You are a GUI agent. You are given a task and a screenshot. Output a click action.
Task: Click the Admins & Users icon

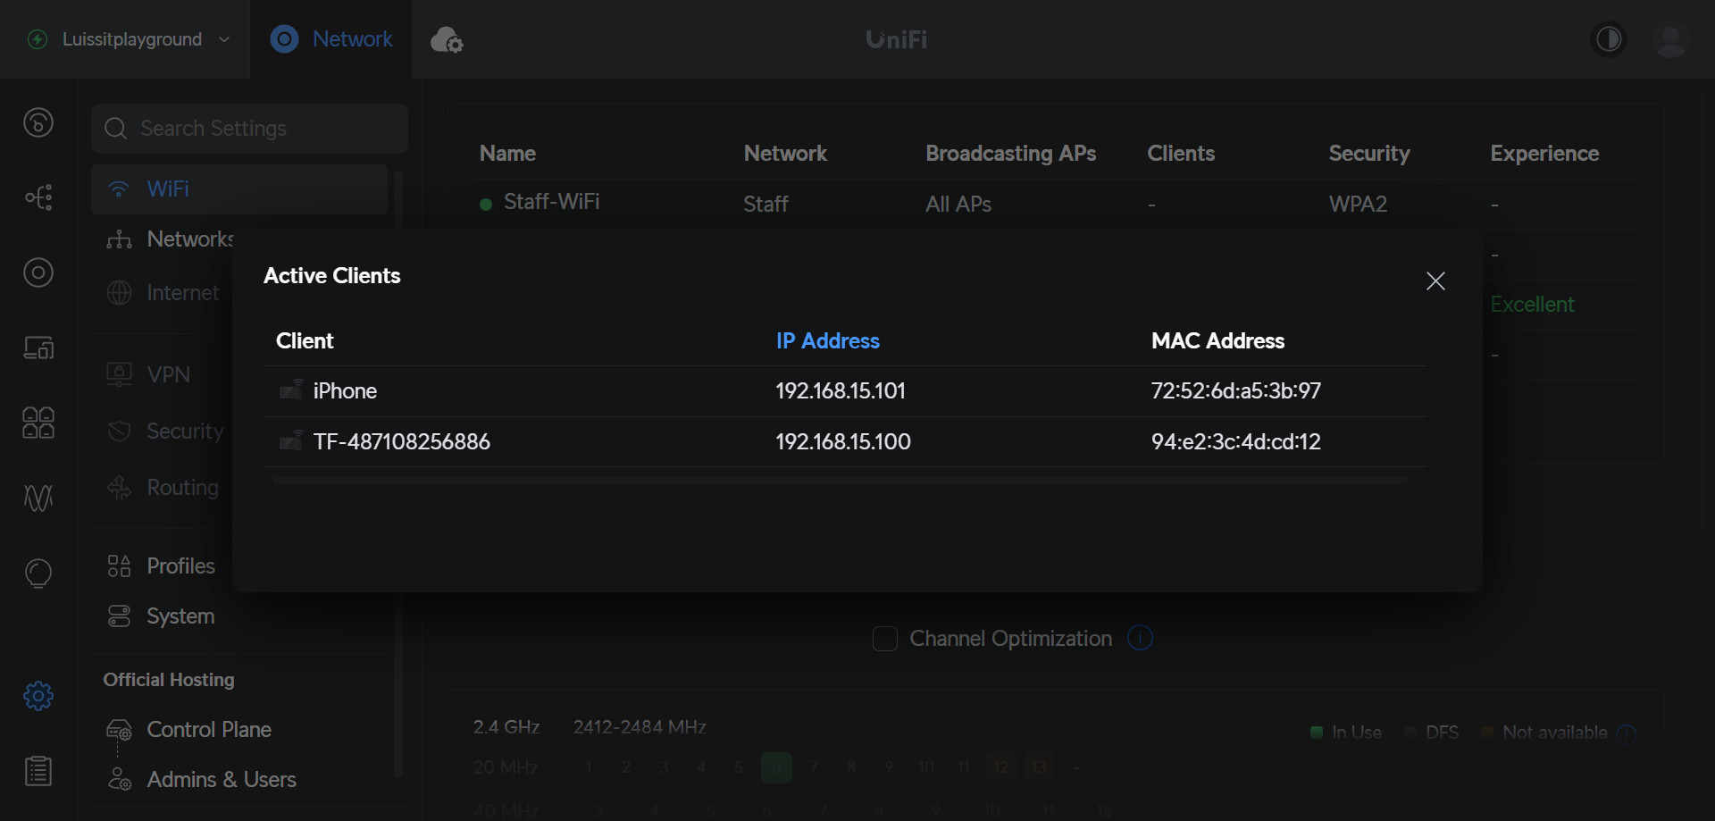coord(119,780)
